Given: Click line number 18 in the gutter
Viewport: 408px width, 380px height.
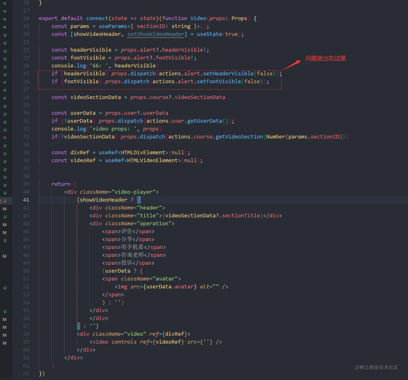Looking at the screenshot, I should coord(26,18).
